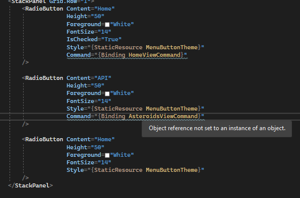Click the Object reference error tooltip
Viewport: 300px width, 198px height.
[217, 128]
